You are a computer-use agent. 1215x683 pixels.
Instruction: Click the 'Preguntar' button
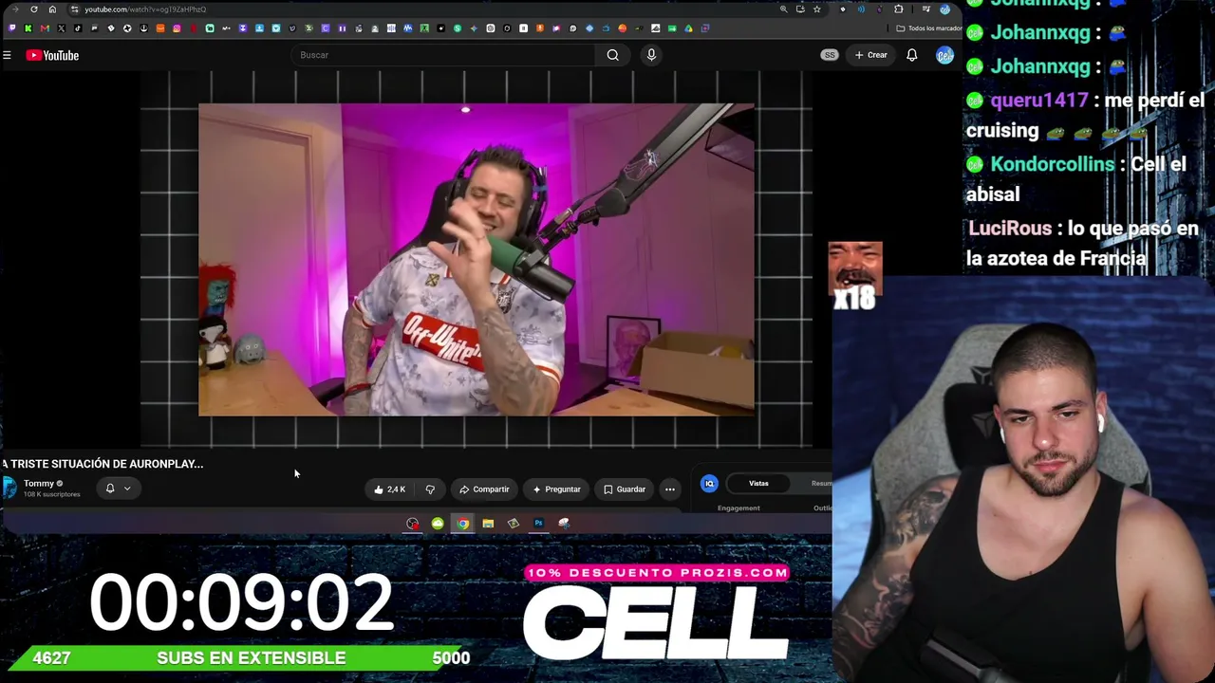pos(556,489)
